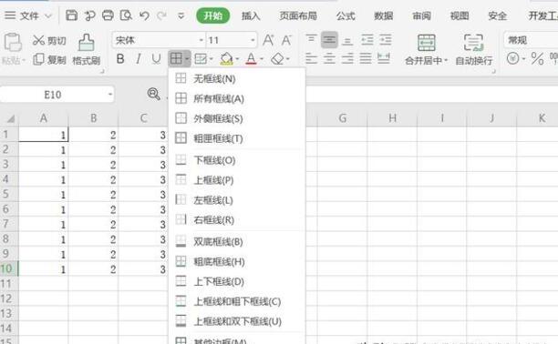Image resolution: width=558 pixels, height=344 pixels.
Task: Click the 剪切 (Cut) button
Action: tap(49, 41)
